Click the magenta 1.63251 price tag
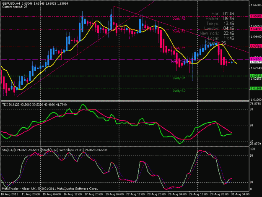Image resolution: width=262 pixels, height=197 pixels. coord(256,59)
